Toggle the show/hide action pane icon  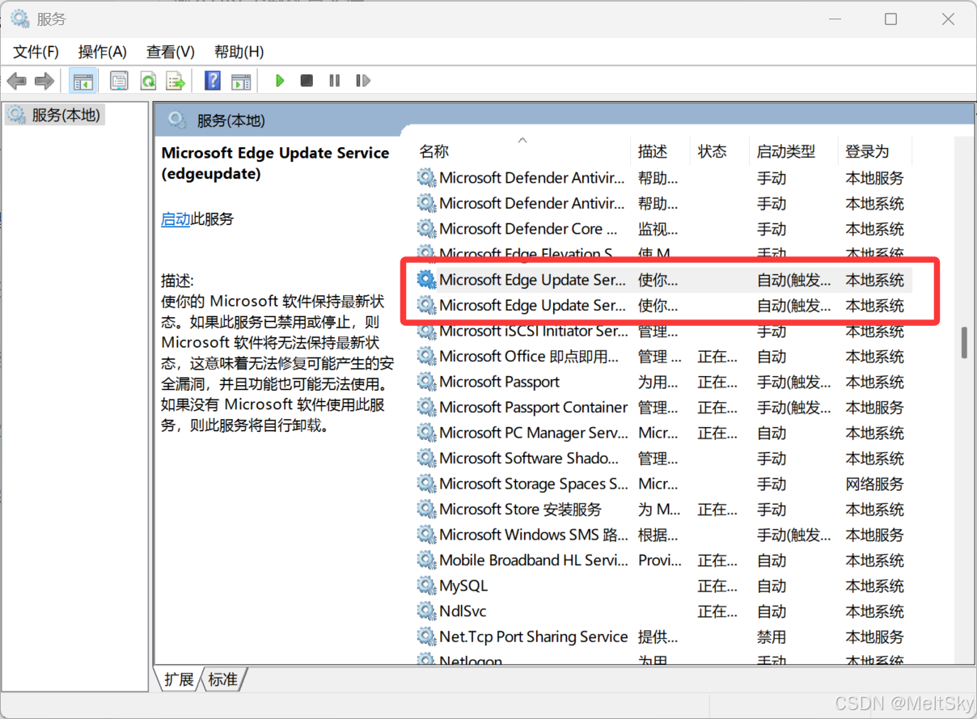tap(241, 81)
